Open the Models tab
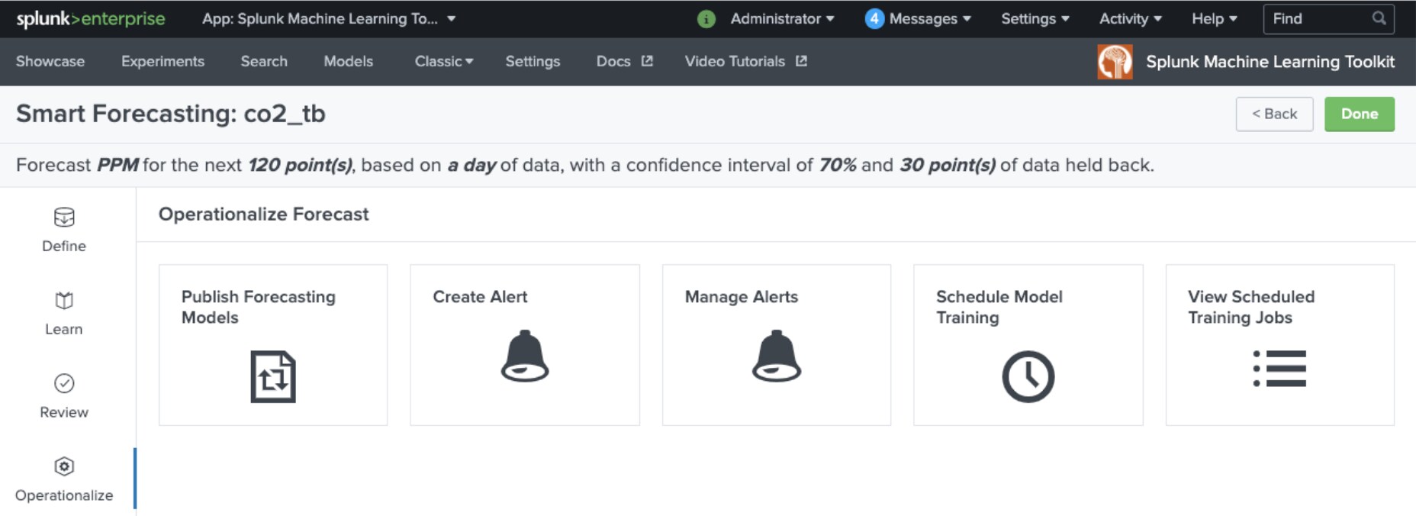 pos(349,61)
